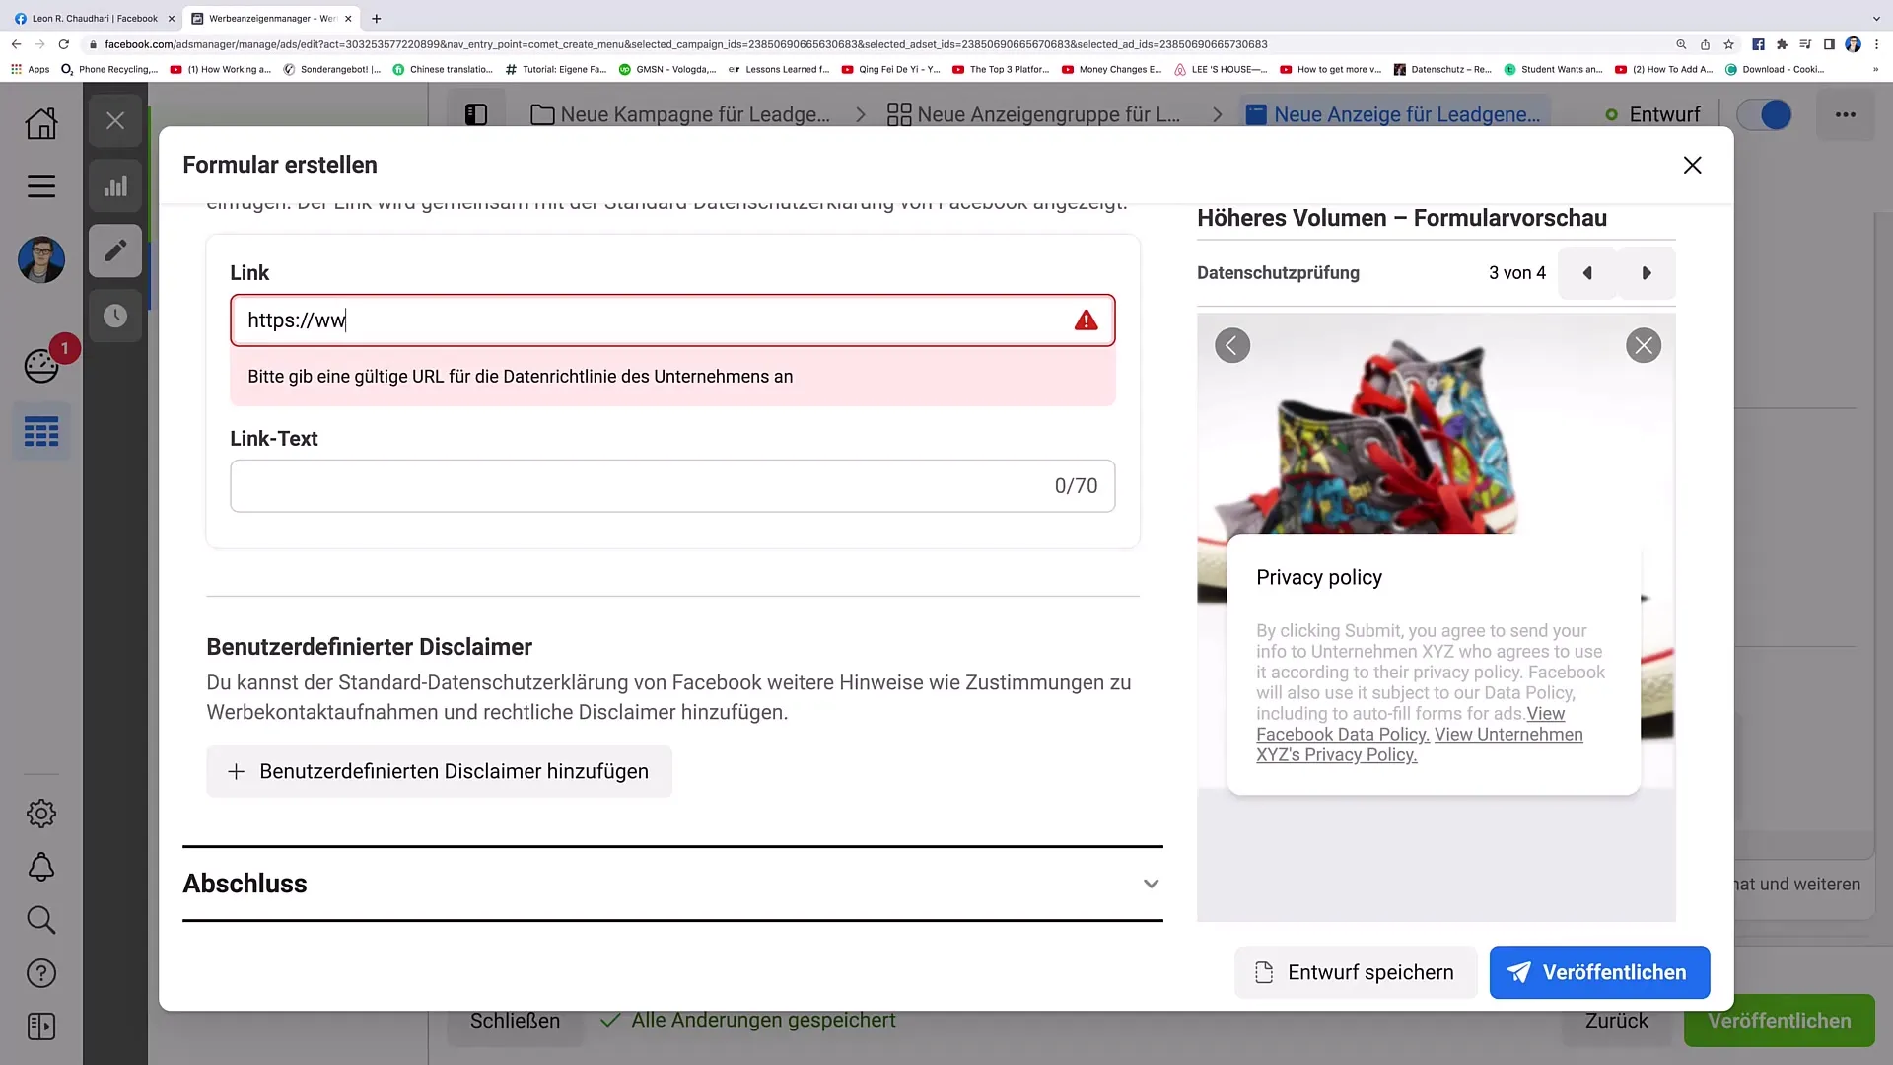Select the pencil edit icon
1893x1065 pixels.
(x=115, y=250)
